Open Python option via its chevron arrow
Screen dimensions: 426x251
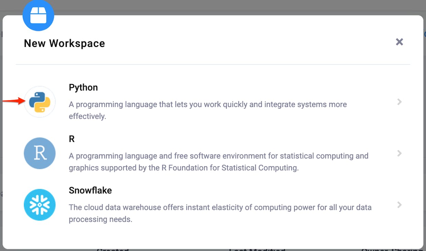399,102
